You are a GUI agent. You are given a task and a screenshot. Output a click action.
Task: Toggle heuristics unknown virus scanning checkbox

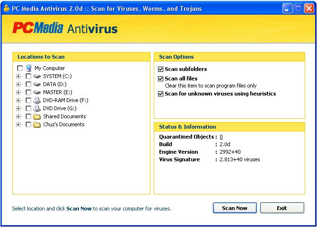[160, 94]
